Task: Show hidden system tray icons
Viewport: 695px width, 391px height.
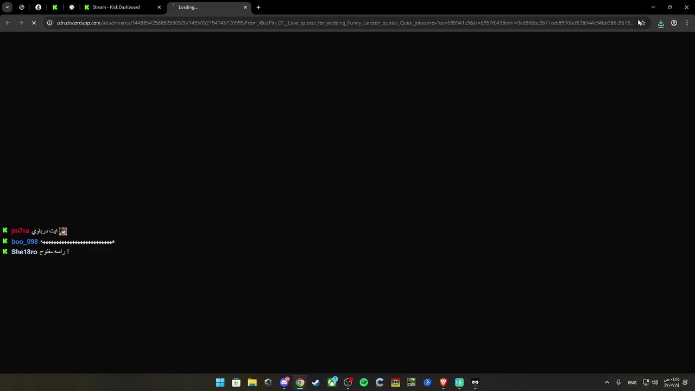Action: (x=607, y=382)
